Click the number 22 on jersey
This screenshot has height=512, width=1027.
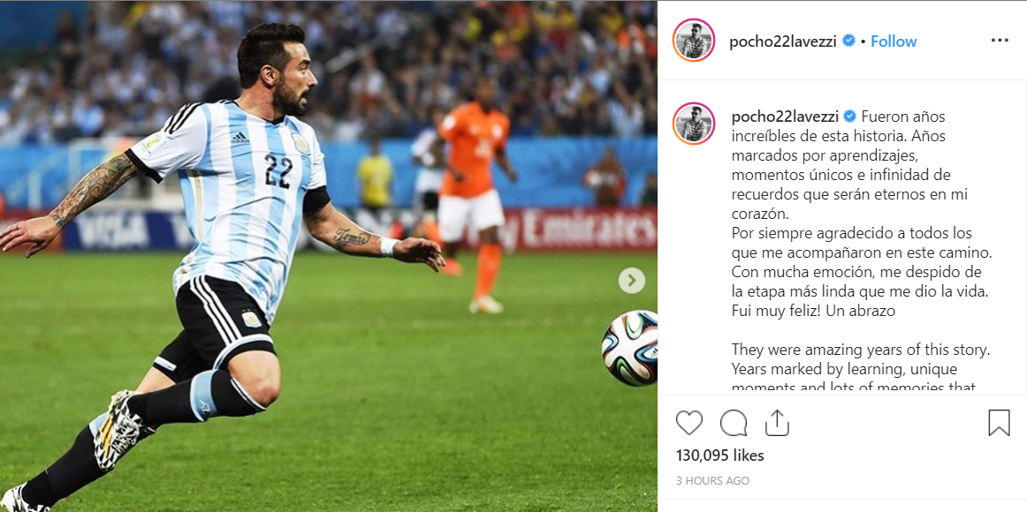[278, 170]
